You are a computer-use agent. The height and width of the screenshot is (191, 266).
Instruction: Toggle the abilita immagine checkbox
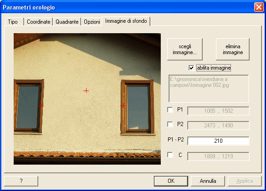(191, 68)
